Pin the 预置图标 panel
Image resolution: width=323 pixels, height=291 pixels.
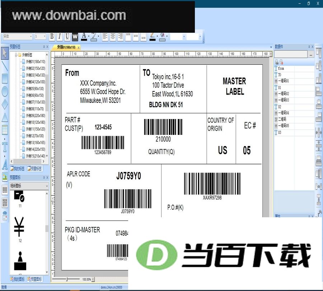44,177
